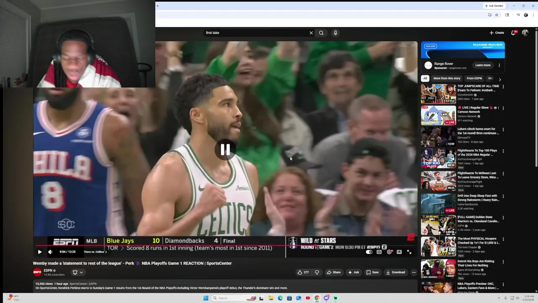Enter full screen mode
Image resolution: width=538 pixels, height=303 pixels.
click(409, 252)
